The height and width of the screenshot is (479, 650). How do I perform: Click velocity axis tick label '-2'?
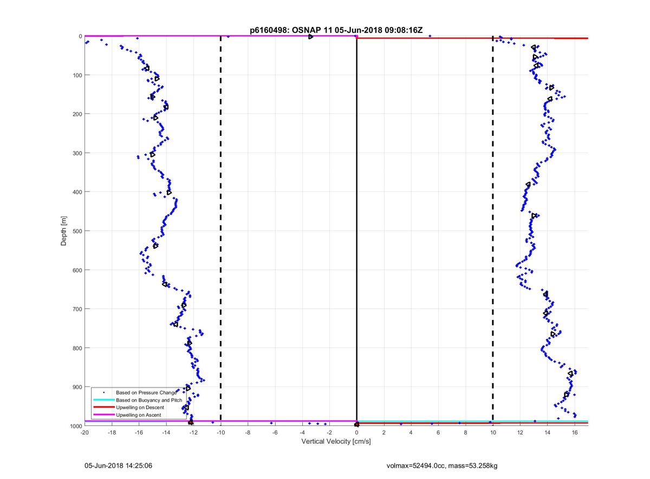pyautogui.click(x=329, y=432)
